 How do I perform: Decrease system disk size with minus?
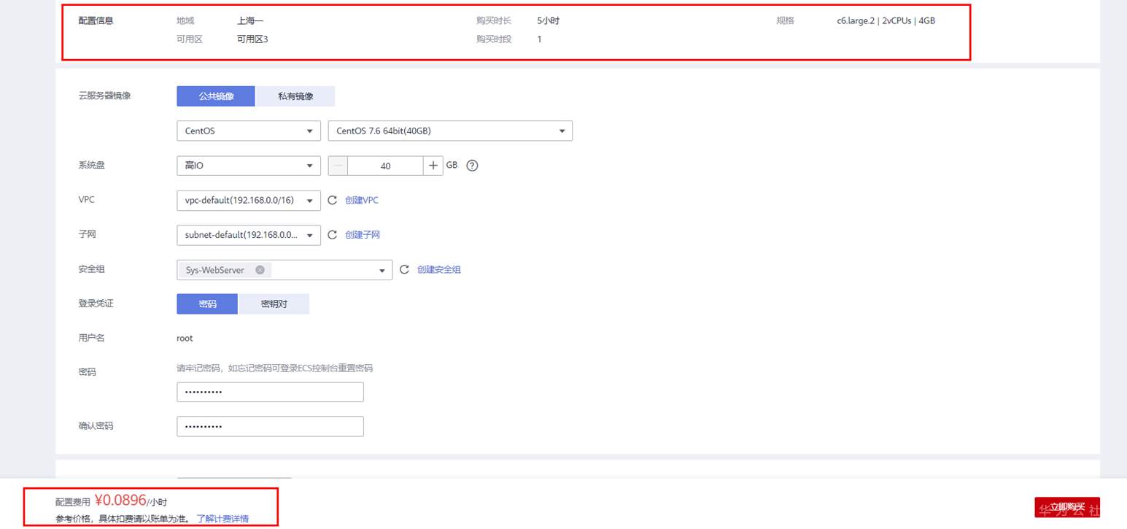pyautogui.click(x=338, y=166)
